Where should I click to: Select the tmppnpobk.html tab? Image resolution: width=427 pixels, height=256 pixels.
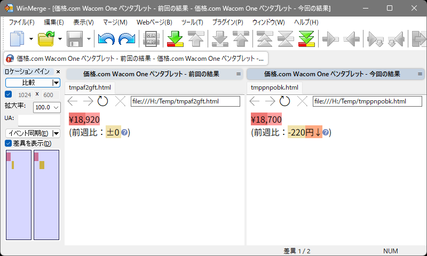[274, 87]
